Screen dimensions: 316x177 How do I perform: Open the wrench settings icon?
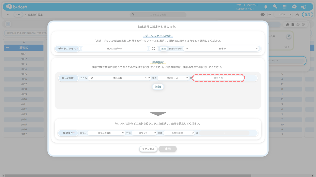(275, 7)
